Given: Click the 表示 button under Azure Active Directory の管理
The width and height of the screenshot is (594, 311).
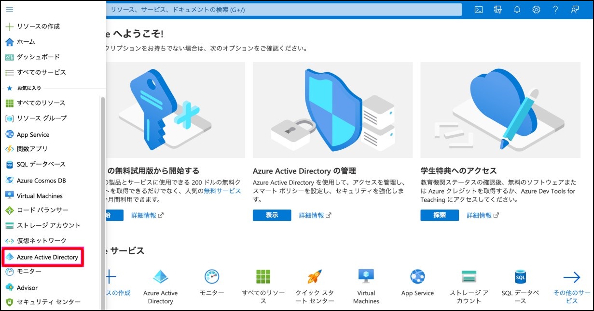Looking at the screenshot, I should [272, 215].
